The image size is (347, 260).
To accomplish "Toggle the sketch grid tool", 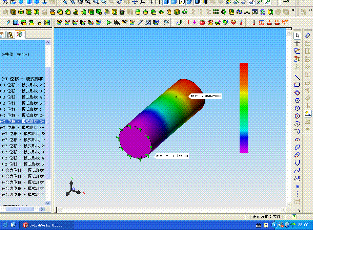I will pyautogui.click(x=297, y=43).
